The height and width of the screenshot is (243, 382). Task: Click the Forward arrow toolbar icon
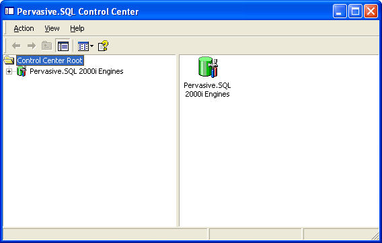32,46
